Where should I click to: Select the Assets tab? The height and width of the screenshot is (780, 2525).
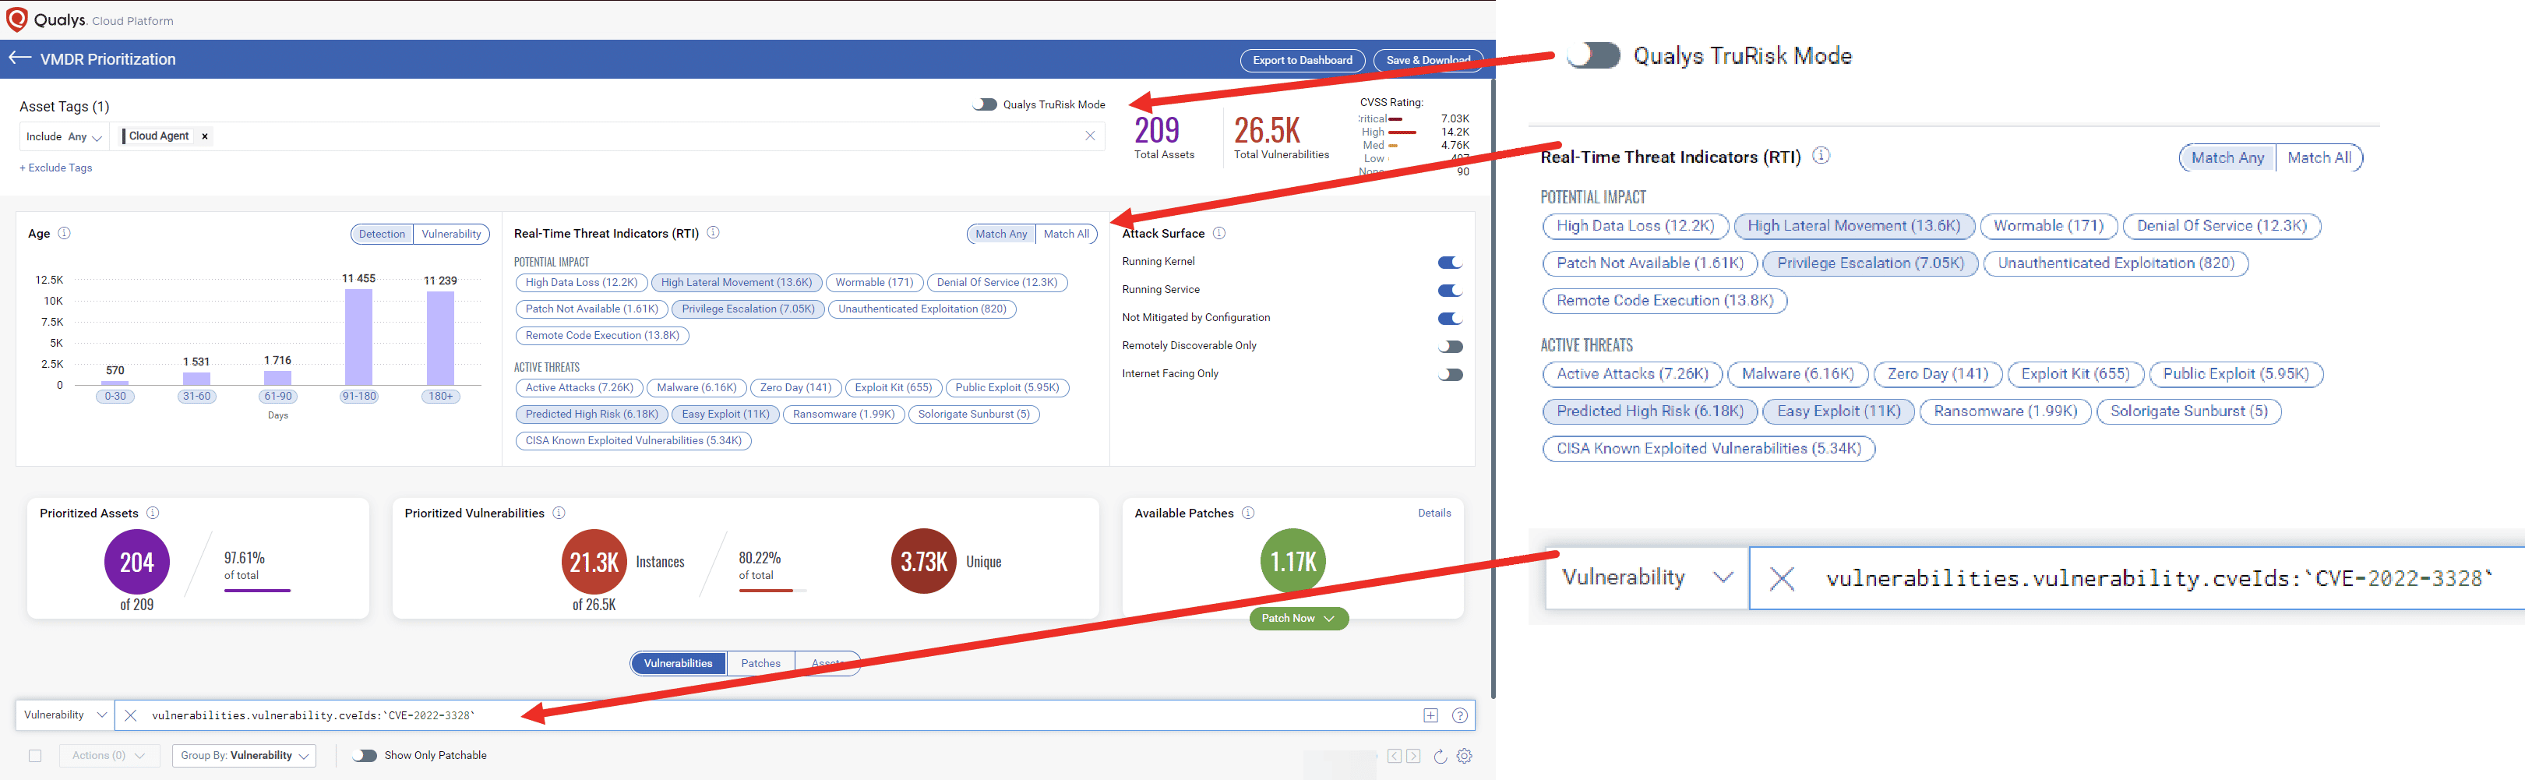click(x=827, y=663)
